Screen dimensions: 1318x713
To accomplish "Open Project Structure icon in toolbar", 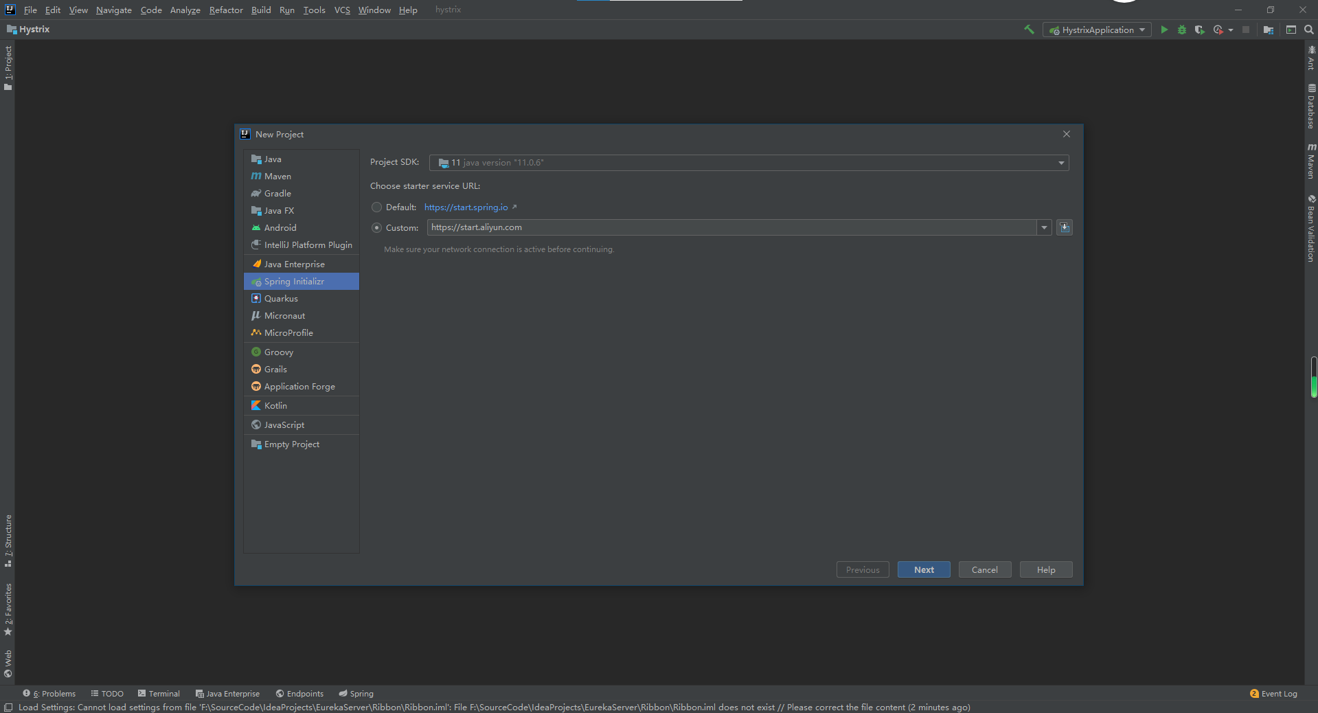I will click(x=1268, y=30).
